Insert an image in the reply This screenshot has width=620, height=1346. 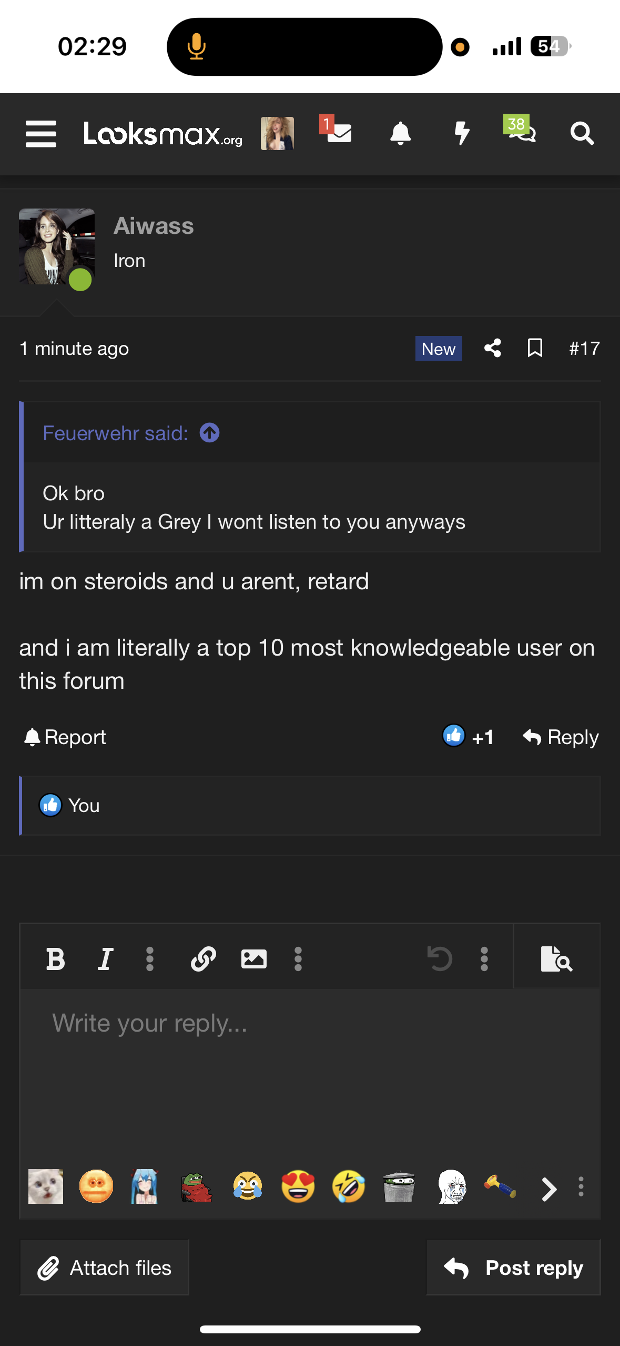click(x=253, y=959)
